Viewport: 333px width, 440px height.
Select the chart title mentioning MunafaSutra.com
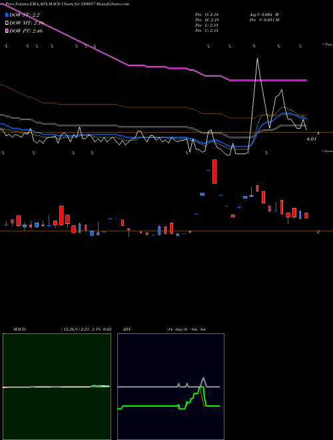pos(67,4)
